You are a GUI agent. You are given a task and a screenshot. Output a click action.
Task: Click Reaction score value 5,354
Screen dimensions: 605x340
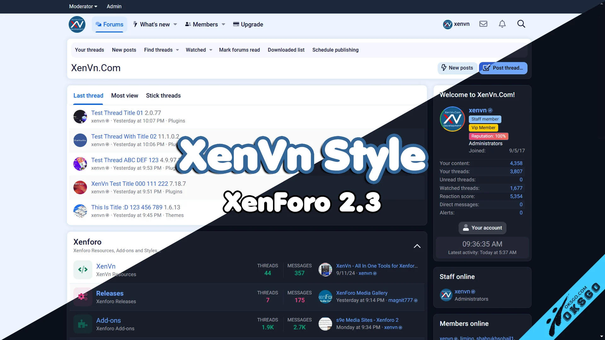tap(516, 196)
